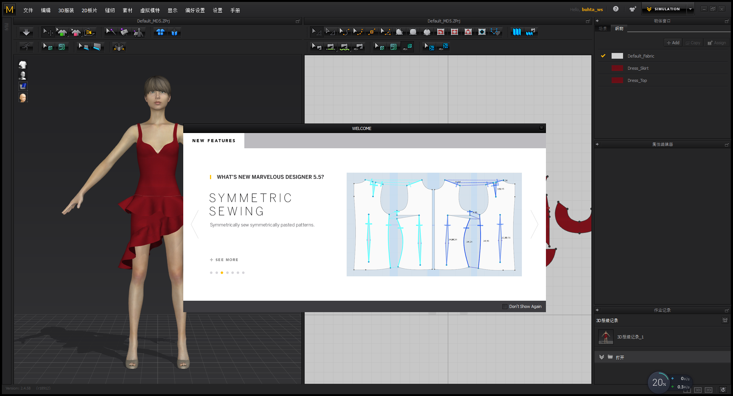This screenshot has height=396, width=733.
Task: Jump to first slide pagination dot
Action: (x=211, y=273)
